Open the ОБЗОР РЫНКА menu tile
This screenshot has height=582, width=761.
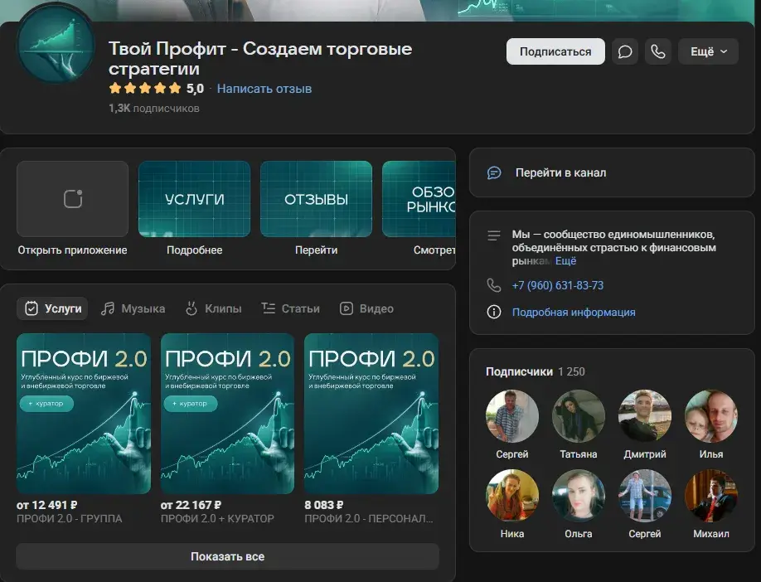[x=419, y=199]
